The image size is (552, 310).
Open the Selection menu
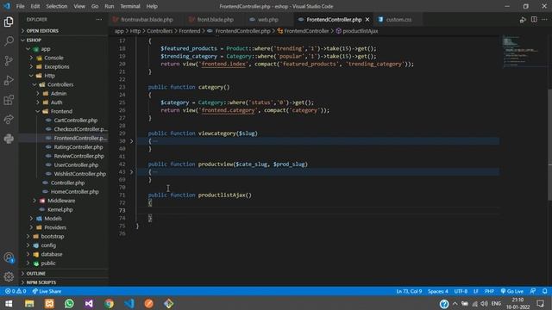(x=56, y=6)
